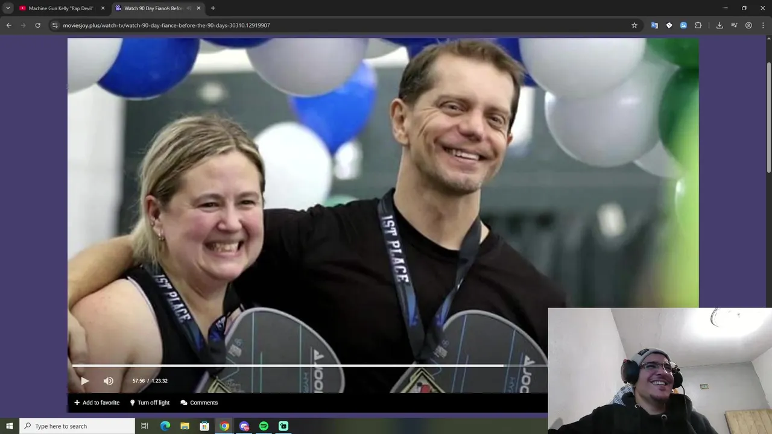
Task: Open the Discord taskbar icon
Action: click(x=244, y=426)
